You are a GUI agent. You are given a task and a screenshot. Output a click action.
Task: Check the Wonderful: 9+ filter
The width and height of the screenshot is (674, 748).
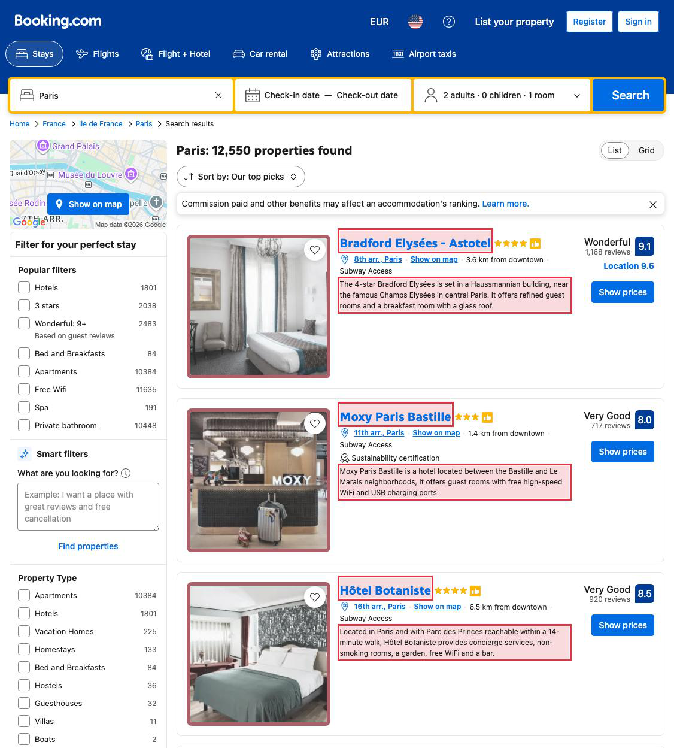click(x=24, y=323)
